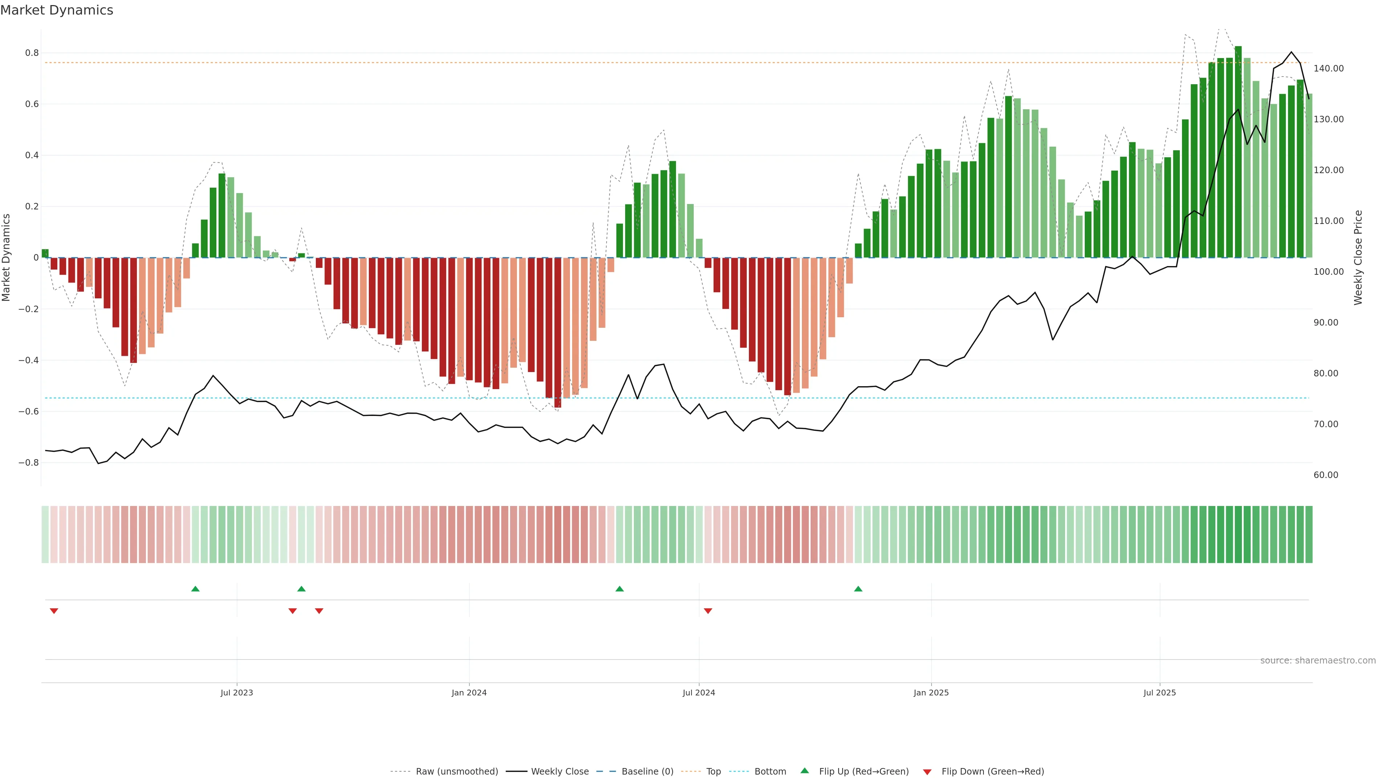
Task: Click the earliest green flip-up marker, before Jul 2023
Action: click(x=195, y=589)
